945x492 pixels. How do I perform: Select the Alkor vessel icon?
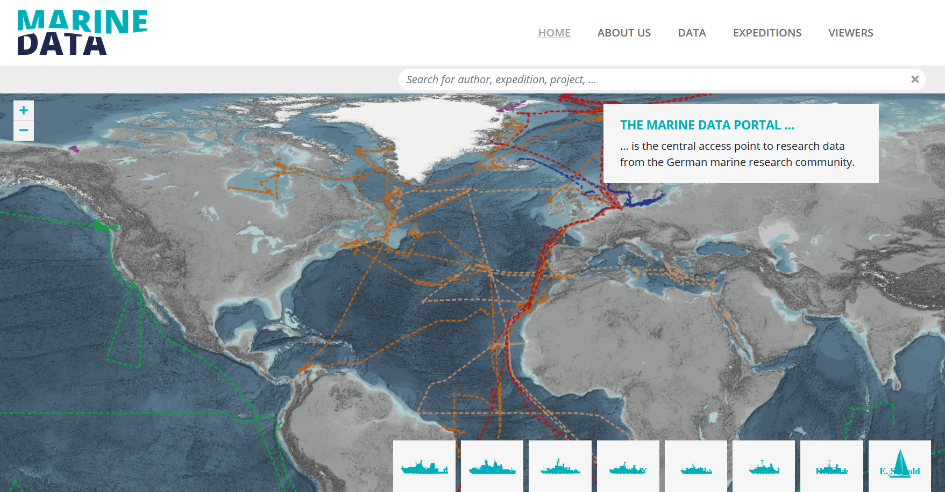pos(764,466)
